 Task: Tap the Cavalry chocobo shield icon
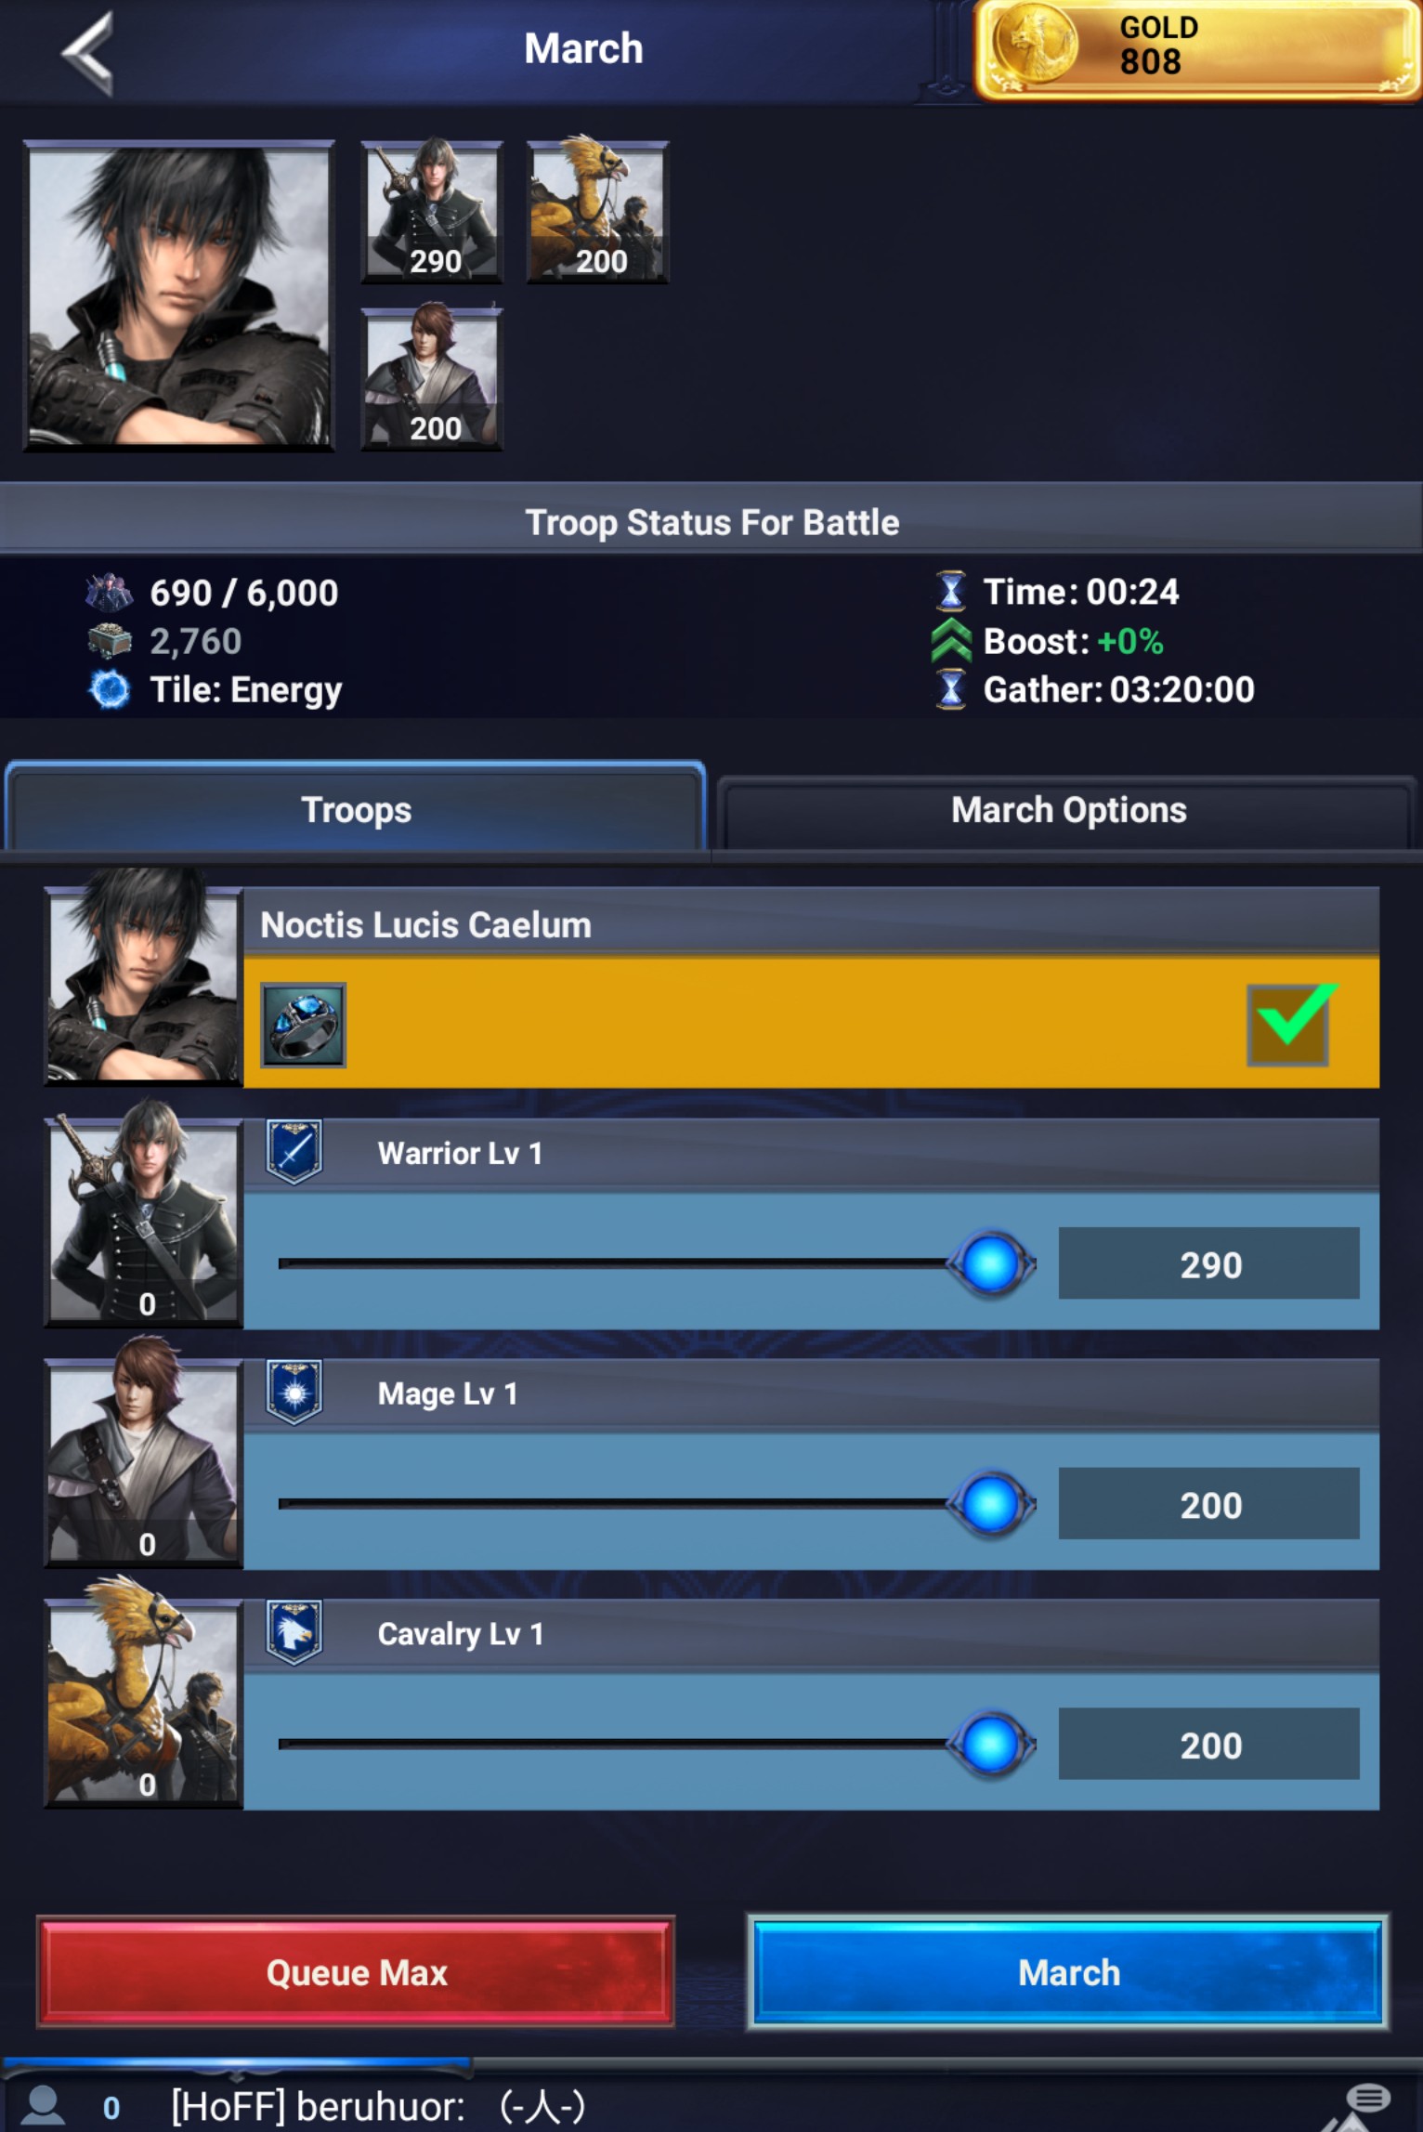click(x=294, y=1632)
